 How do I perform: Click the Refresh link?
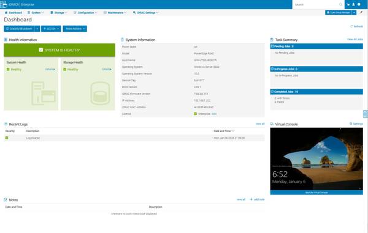click(x=357, y=26)
